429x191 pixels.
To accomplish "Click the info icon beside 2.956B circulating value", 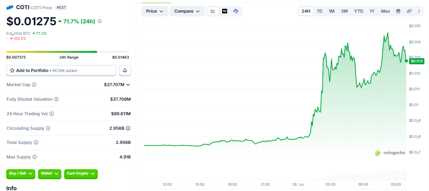I will [x=128, y=128].
